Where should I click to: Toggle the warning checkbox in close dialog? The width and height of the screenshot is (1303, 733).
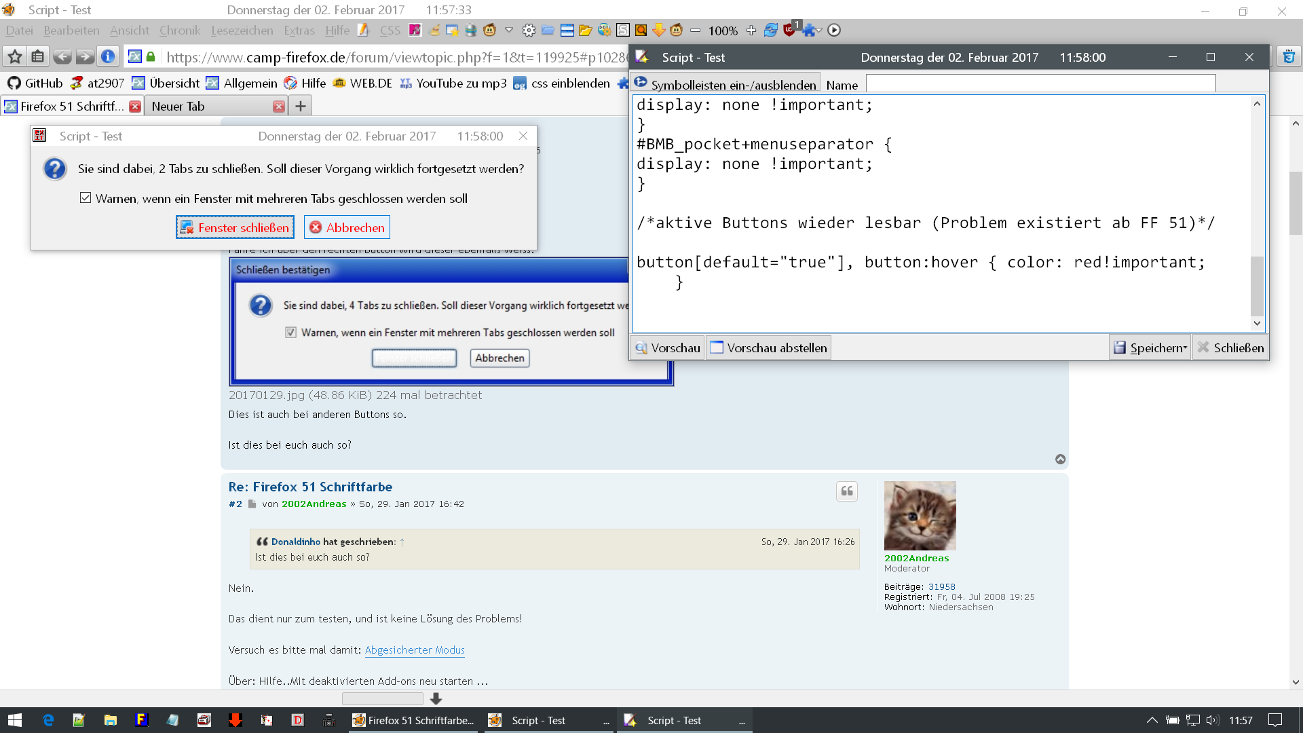tap(86, 198)
